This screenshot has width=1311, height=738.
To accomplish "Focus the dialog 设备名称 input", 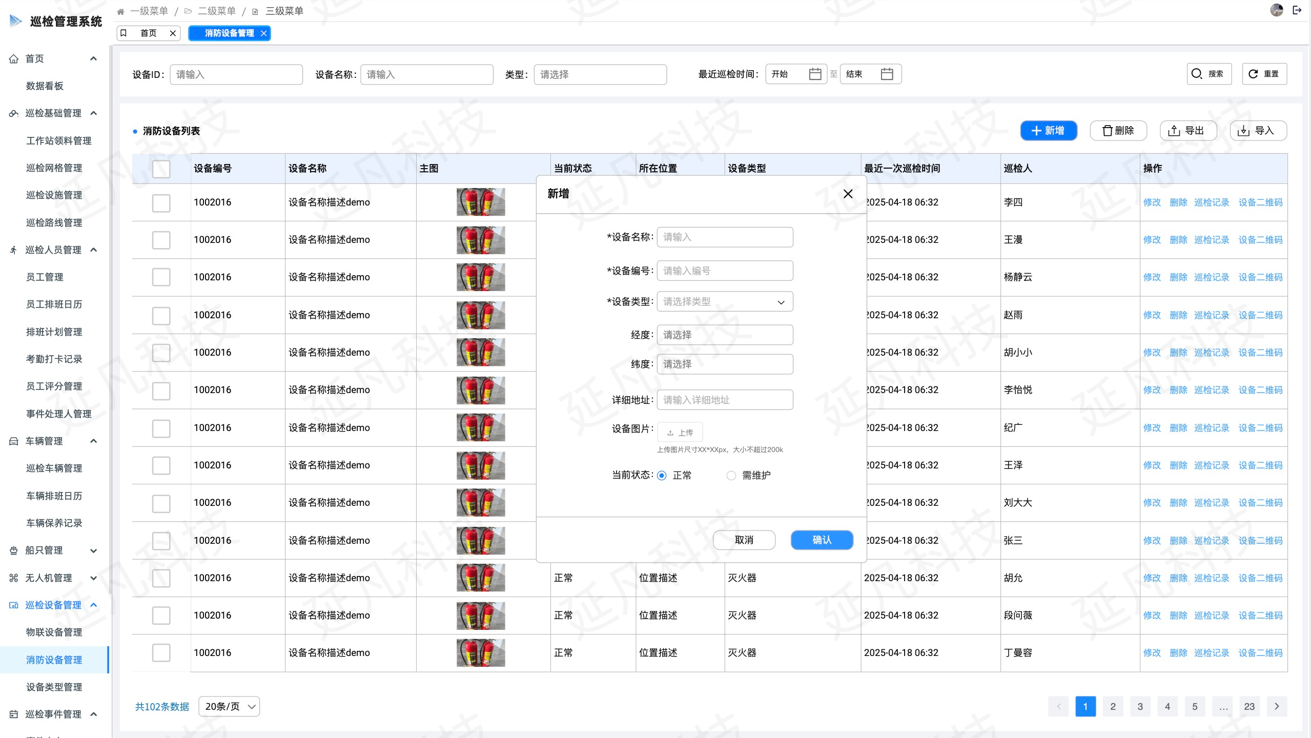I will click(x=725, y=237).
